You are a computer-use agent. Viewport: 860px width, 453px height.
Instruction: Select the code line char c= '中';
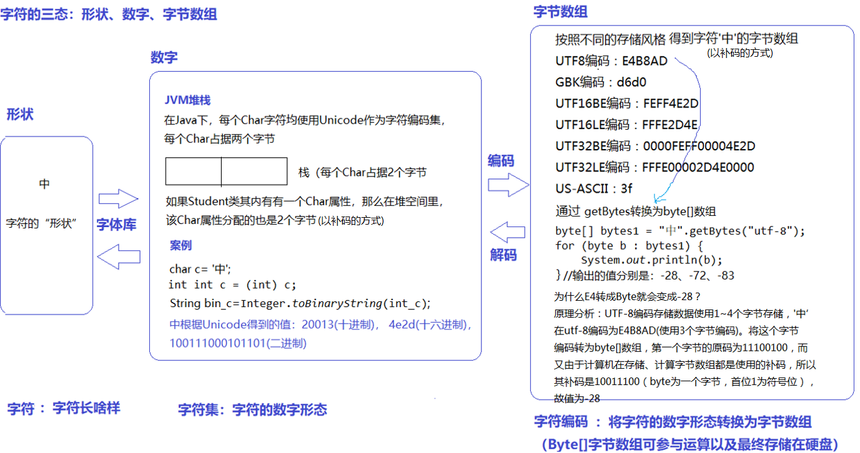click(200, 269)
